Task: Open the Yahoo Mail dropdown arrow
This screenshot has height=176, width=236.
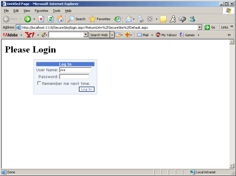Action: [x=152, y=35]
